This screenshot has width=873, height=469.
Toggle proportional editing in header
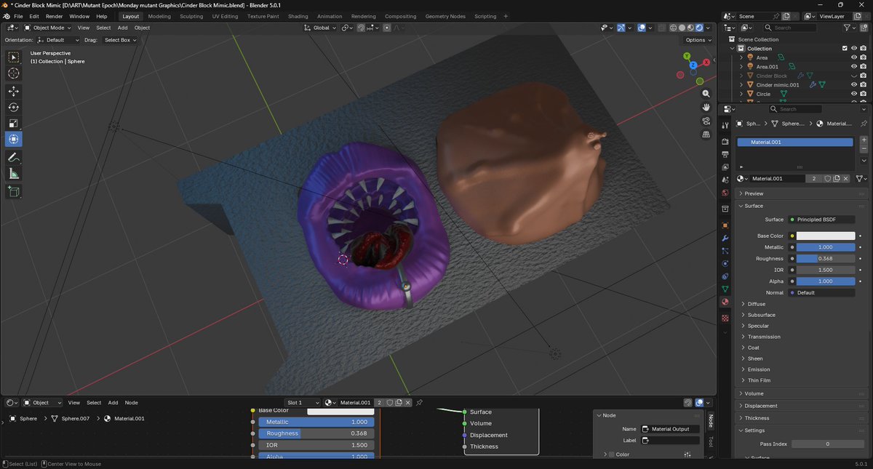pyautogui.click(x=387, y=28)
